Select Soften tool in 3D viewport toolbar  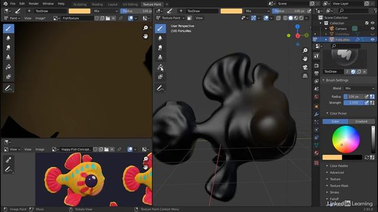[160, 38]
